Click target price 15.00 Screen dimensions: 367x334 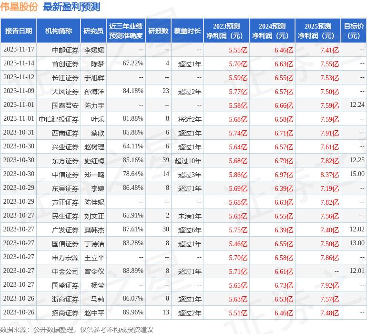coord(357,174)
